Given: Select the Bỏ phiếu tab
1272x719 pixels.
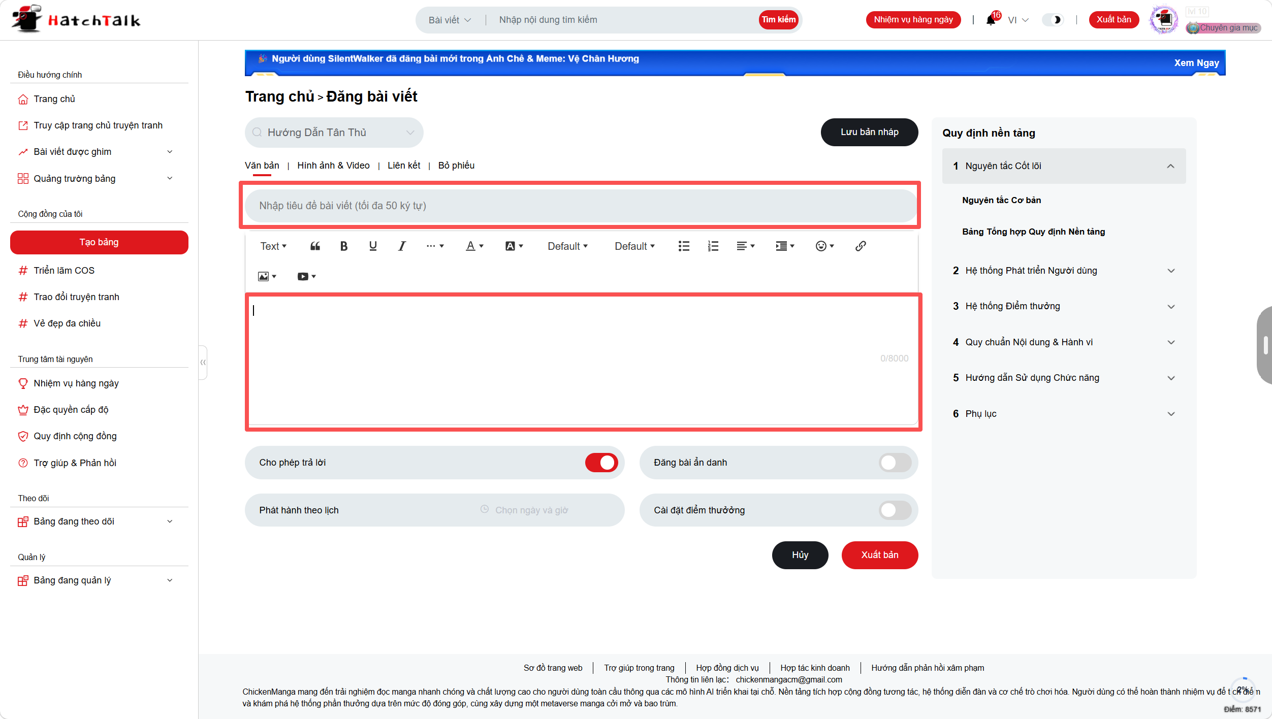Looking at the screenshot, I should (x=456, y=166).
